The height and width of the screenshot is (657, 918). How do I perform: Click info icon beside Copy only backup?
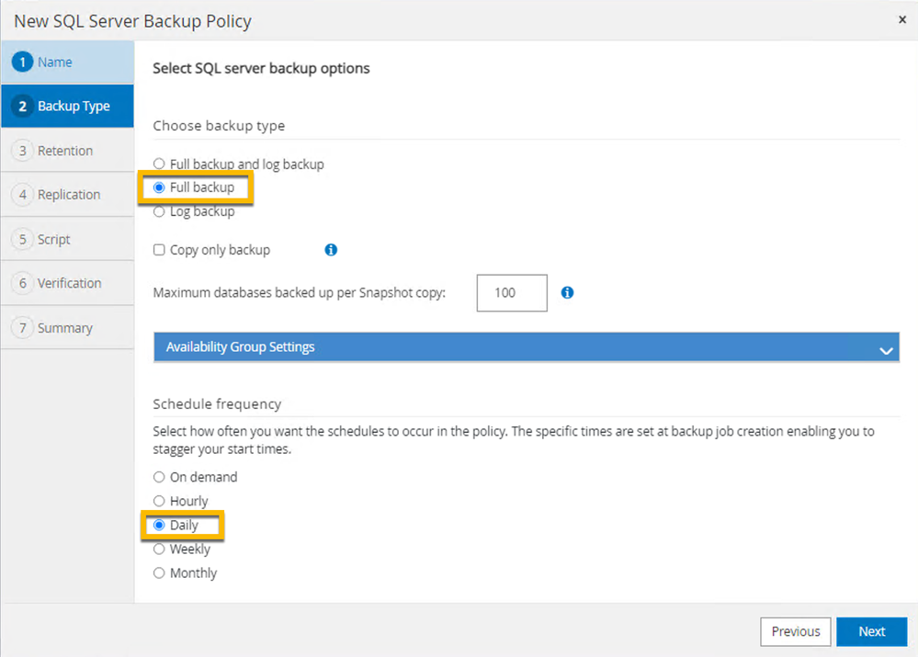[x=331, y=249]
